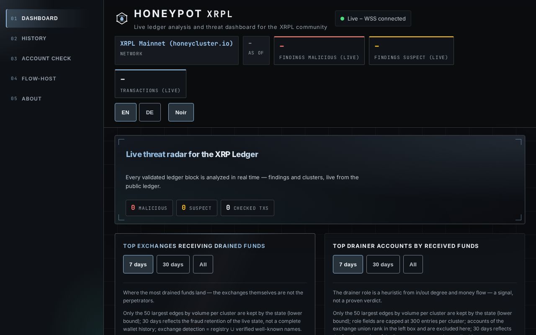The width and height of the screenshot is (536, 335).
Task: Click the Honeypot hexagon logo icon
Action: tap(122, 18)
